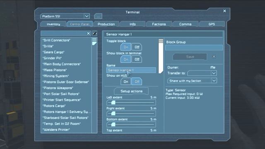Open the grid options button with dots
Viewport: 265px width, 149px height.
[98, 17]
